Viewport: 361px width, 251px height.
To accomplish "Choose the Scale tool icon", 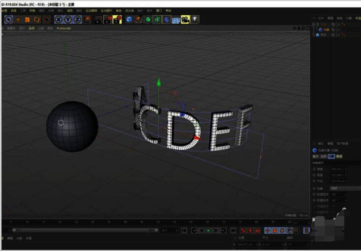I will 27,20.
